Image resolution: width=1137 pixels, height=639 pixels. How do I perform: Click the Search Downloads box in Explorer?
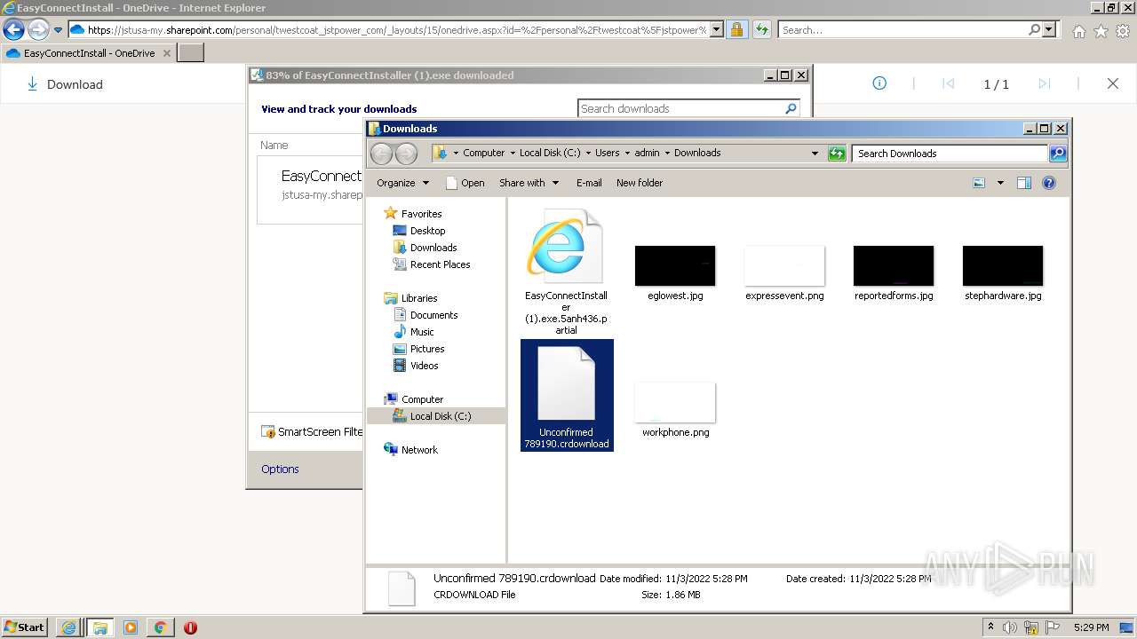coord(950,154)
